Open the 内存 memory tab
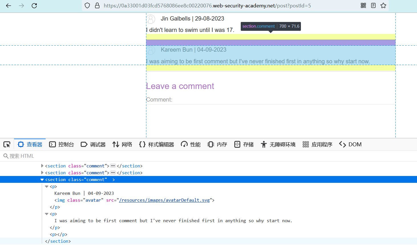 click(217, 145)
